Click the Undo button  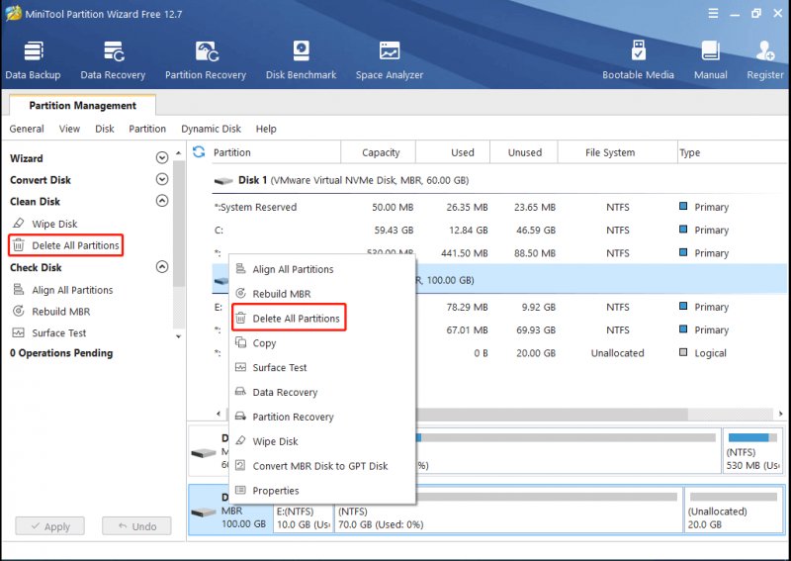[136, 526]
